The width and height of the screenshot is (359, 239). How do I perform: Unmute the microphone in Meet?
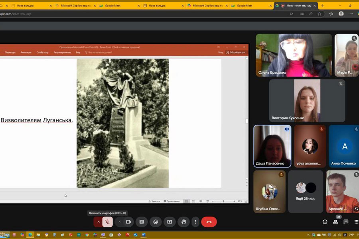tap(107, 222)
